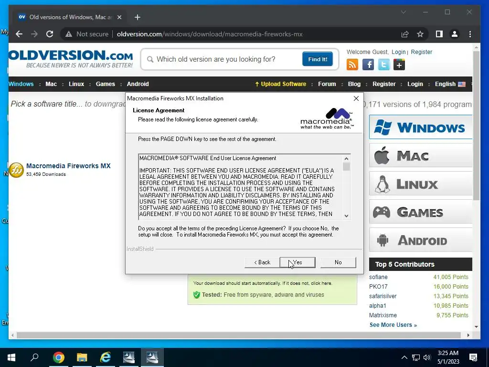Accept the license agreement with Yes
Viewport: 489px width, 367px height.
(x=298, y=262)
